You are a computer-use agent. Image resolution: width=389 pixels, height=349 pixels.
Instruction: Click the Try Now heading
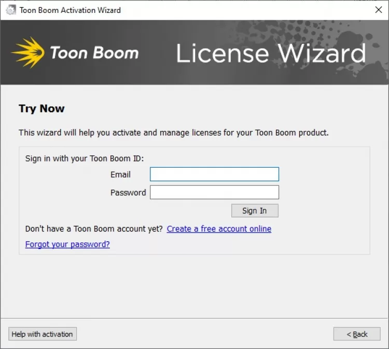[41, 109]
